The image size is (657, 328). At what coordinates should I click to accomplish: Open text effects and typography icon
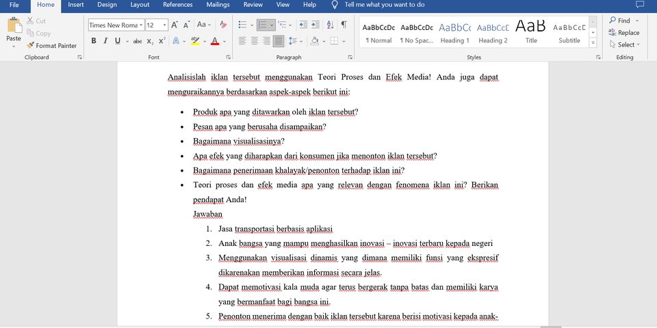coord(176,41)
